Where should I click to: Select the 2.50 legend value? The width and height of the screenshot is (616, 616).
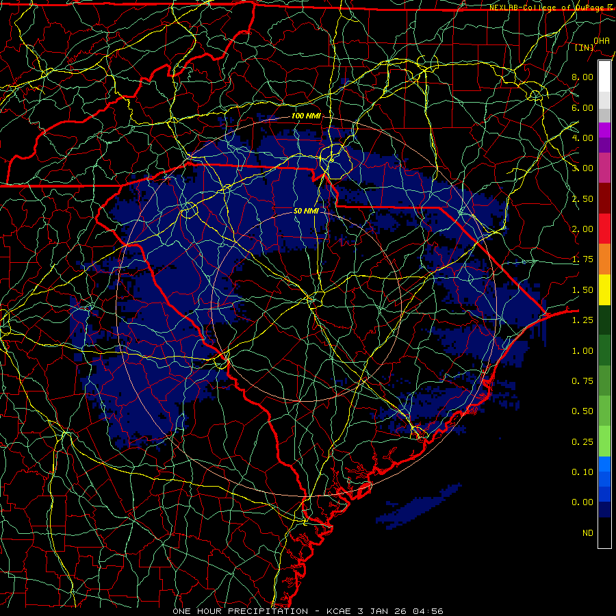point(582,198)
